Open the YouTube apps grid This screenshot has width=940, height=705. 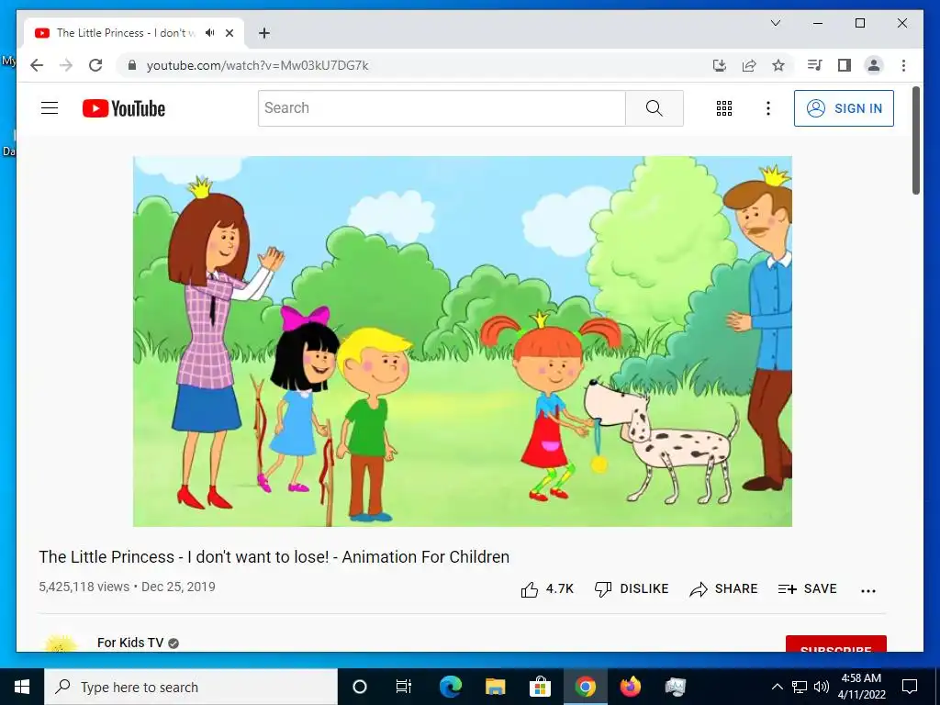pyautogui.click(x=724, y=108)
